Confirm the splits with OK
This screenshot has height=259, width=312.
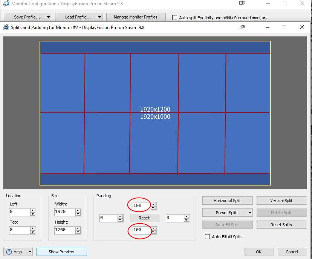(258, 252)
